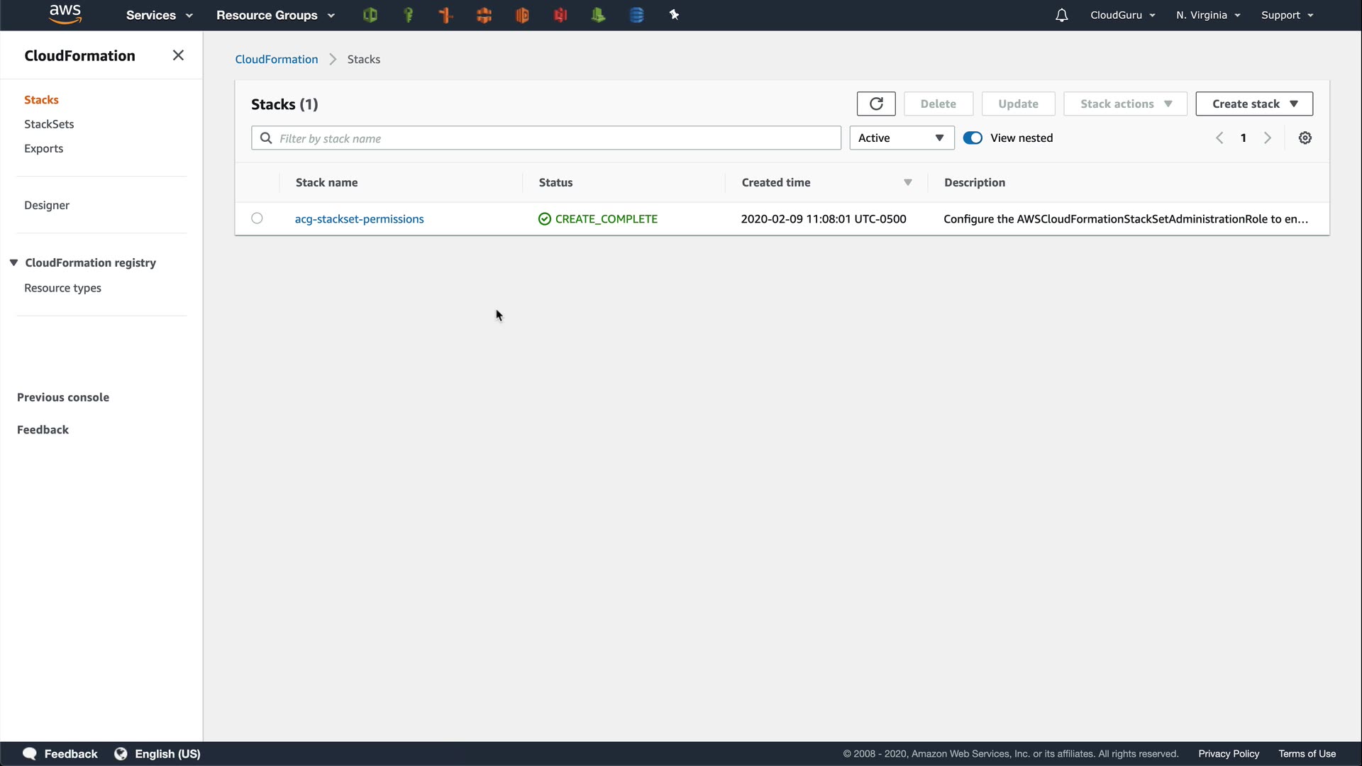
Task: Open the N. Virginia region menu
Action: pos(1207,15)
